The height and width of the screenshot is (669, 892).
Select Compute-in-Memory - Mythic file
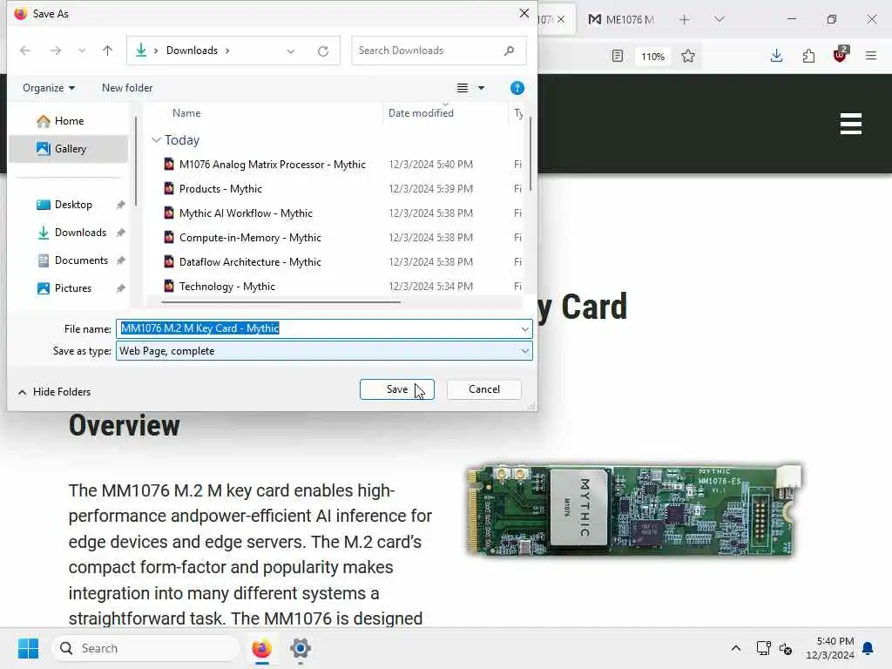coord(250,238)
